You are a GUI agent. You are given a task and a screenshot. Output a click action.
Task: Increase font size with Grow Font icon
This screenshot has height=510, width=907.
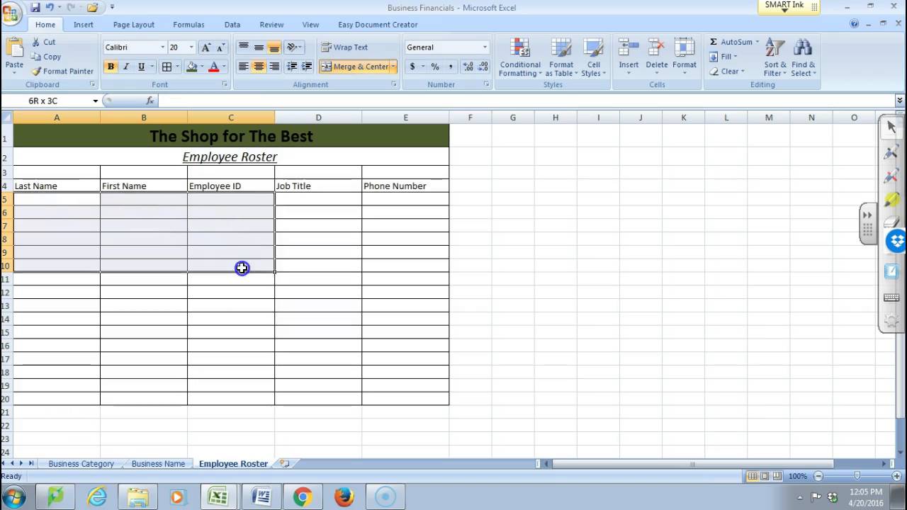(x=206, y=47)
